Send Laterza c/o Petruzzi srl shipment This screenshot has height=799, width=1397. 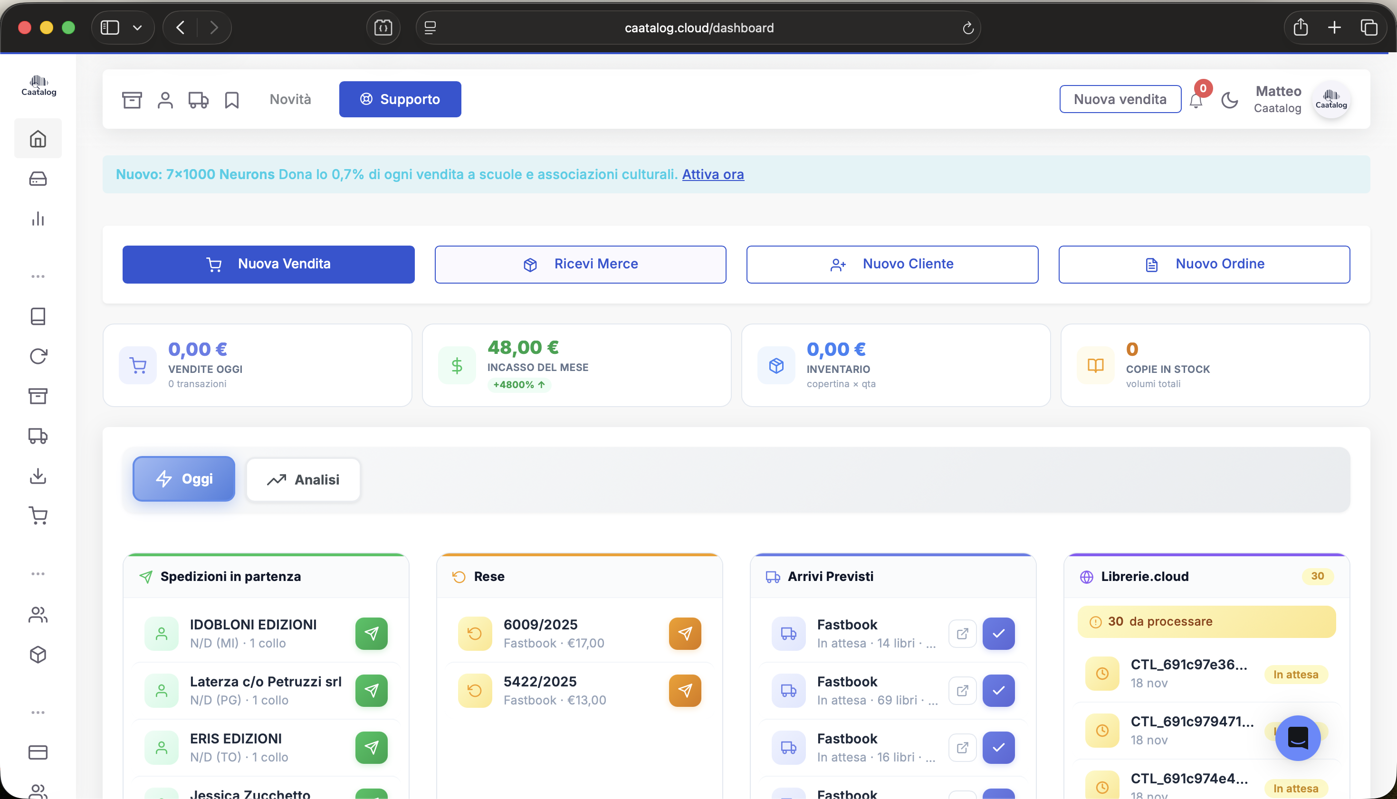point(372,690)
